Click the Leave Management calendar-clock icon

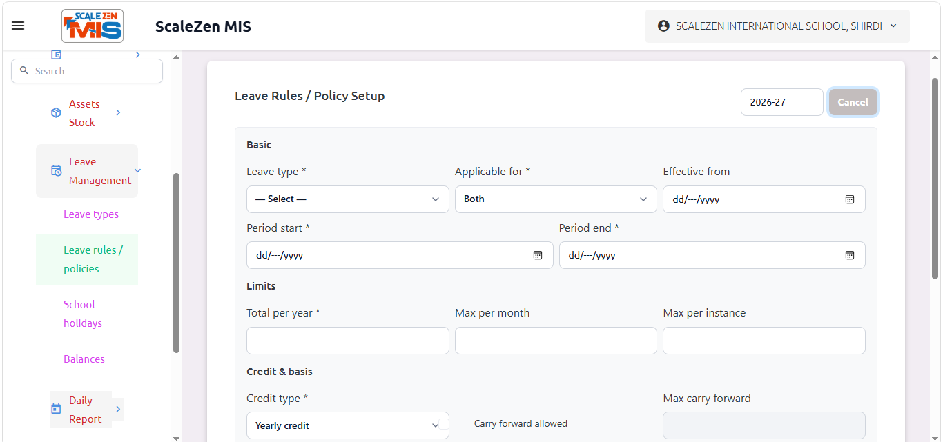[56, 170]
